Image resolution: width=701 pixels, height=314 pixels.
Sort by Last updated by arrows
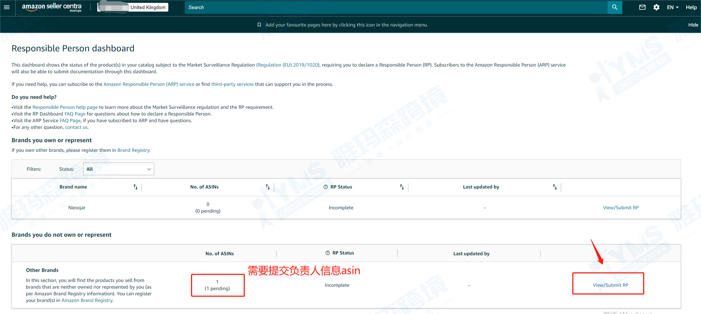pyautogui.click(x=555, y=187)
